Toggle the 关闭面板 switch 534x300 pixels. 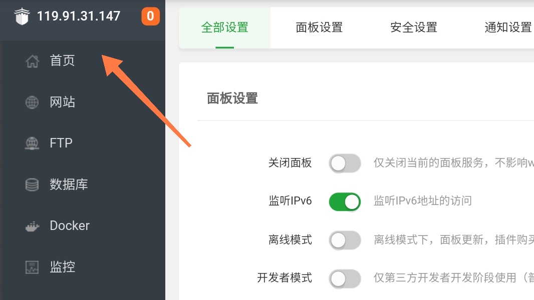[x=345, y=163]
